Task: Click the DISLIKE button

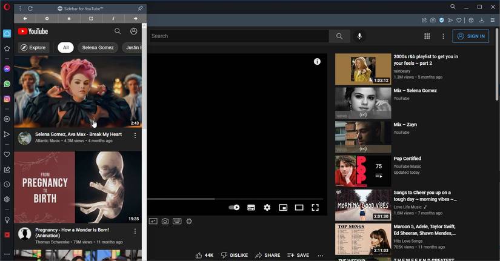Action: point(235,256)
